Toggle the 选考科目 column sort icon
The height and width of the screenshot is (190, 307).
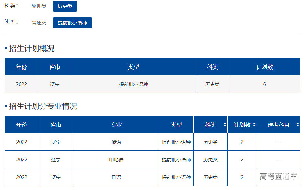(x=297, y=125)
